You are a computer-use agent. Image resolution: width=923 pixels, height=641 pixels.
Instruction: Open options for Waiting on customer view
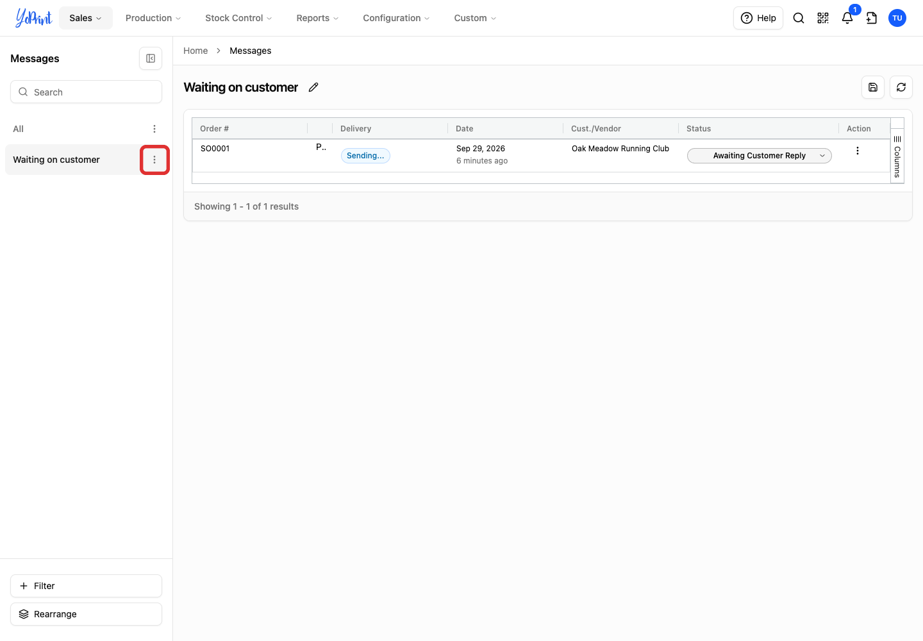tap(154, 160)
